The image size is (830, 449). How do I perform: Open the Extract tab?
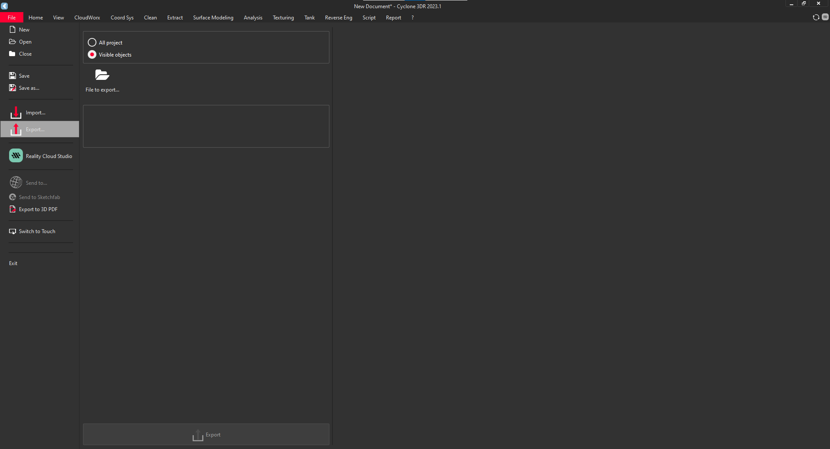pos(175,18)
